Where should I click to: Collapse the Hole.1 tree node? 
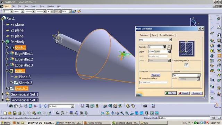pos(7,71)
